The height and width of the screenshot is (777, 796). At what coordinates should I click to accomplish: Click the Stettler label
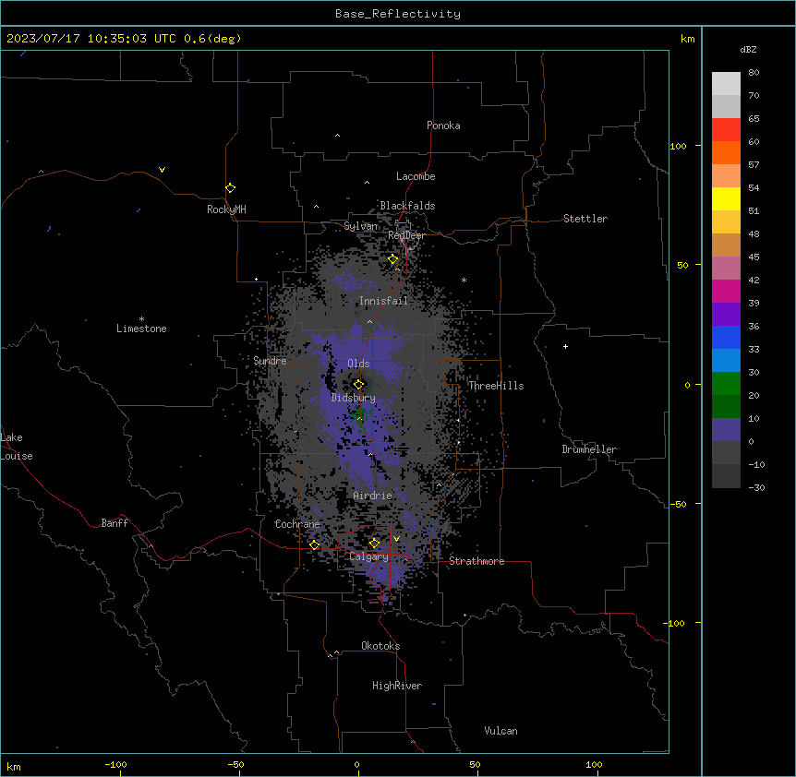coord(585,219)
